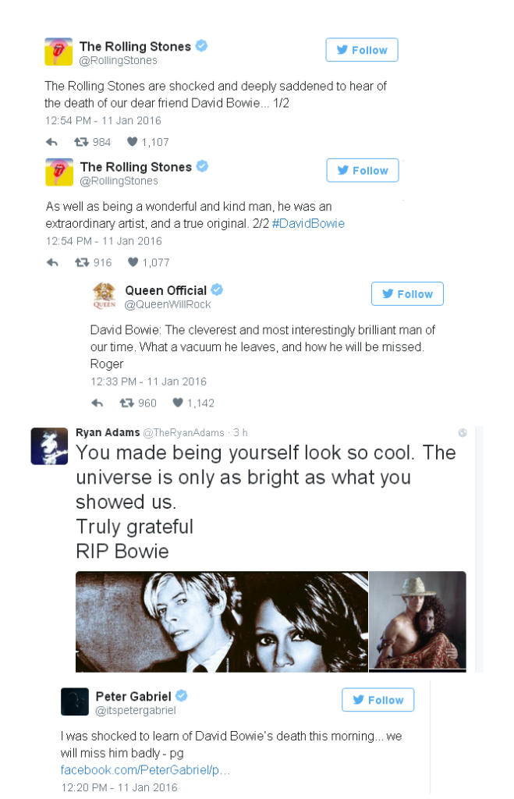Follow The Rolling Stones account
Image resolution: width=514 pixels, height=799 pixels.
click(361, 49)
